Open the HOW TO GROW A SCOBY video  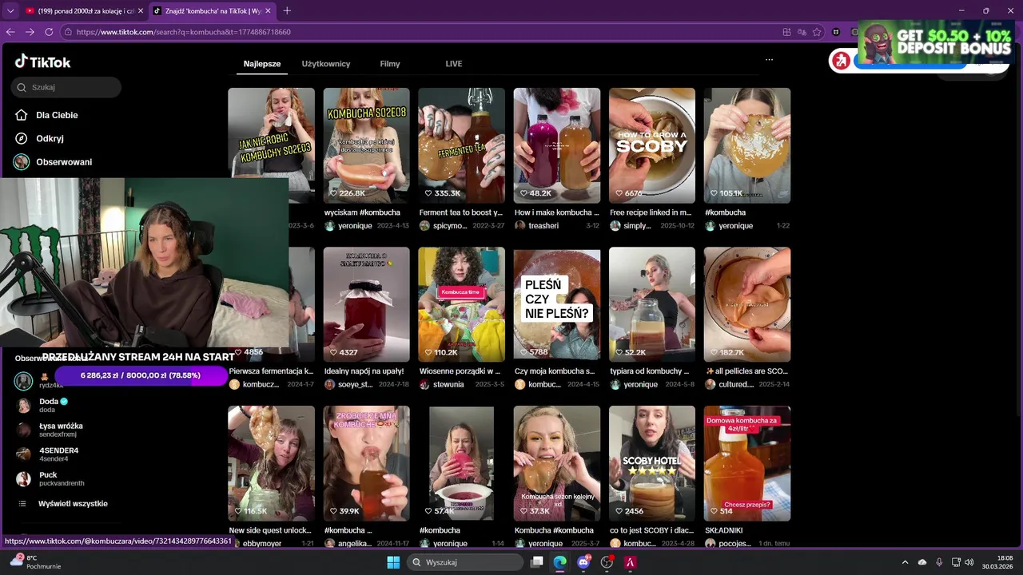pos(652,145)
